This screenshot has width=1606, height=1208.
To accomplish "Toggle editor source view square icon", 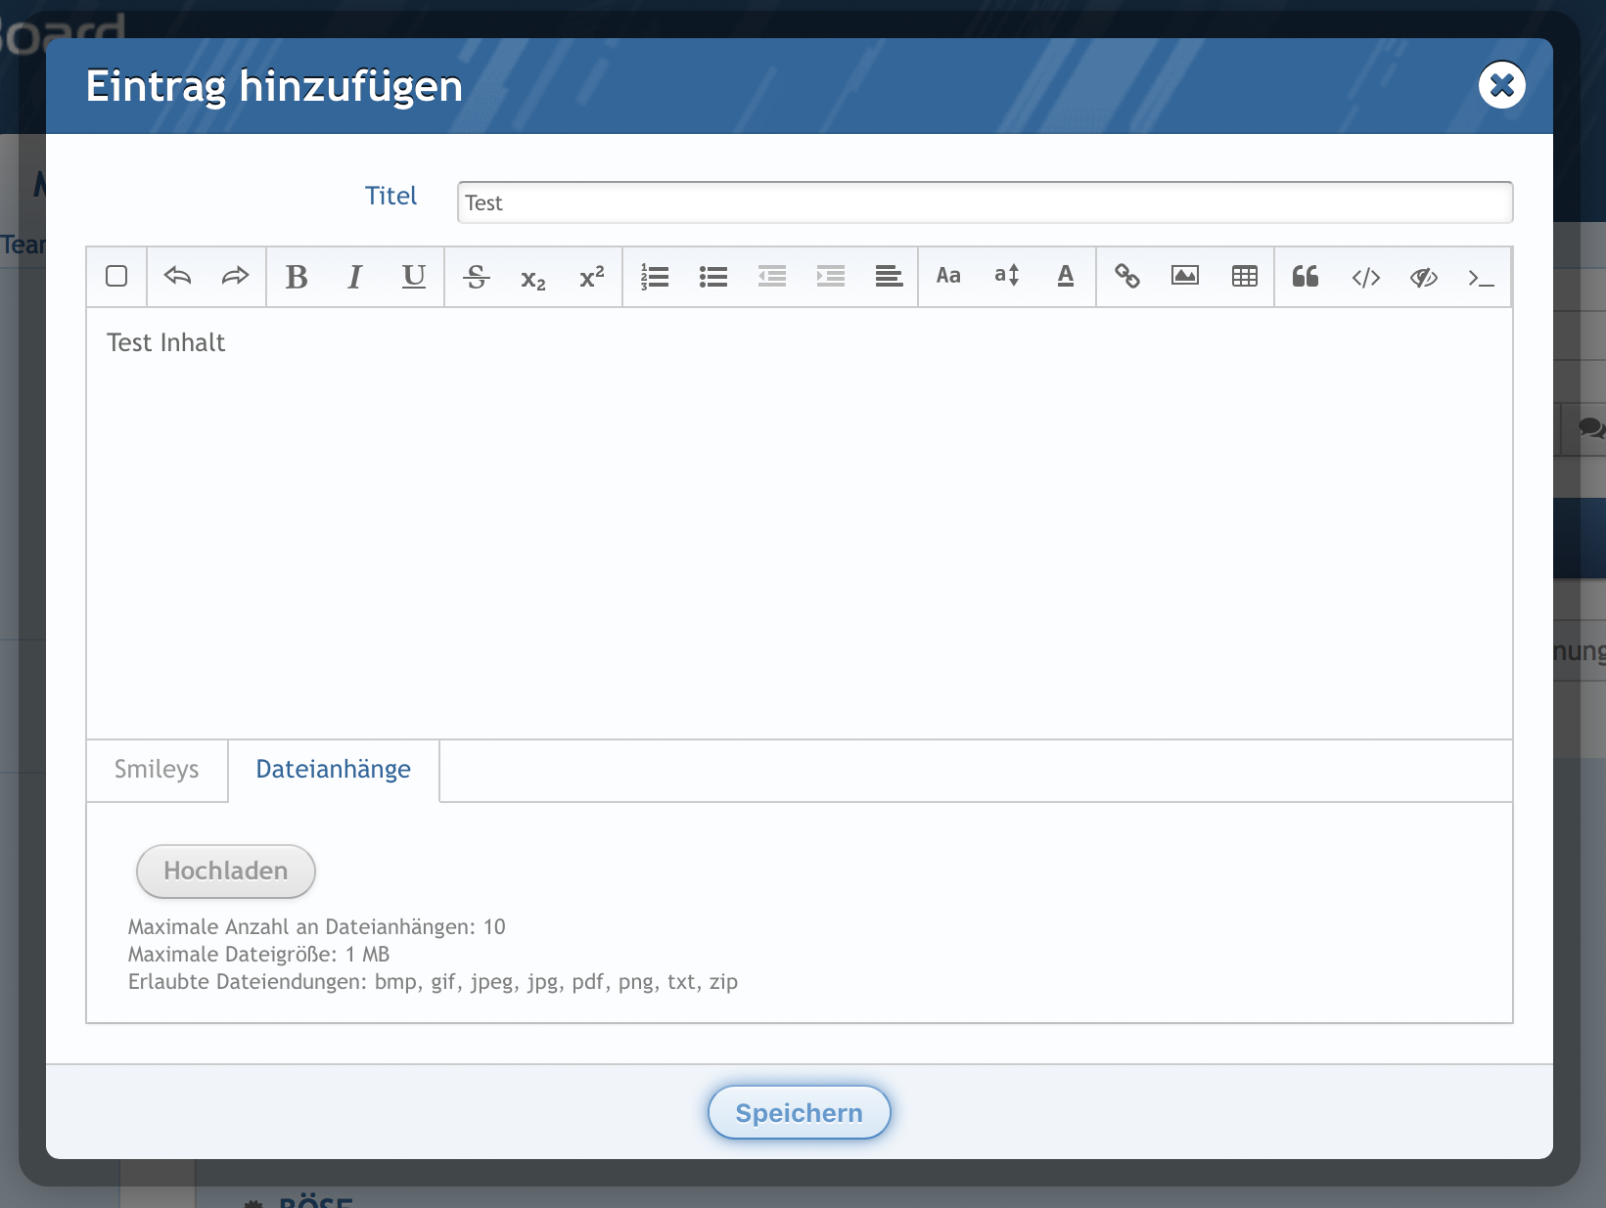I will 116,277.
